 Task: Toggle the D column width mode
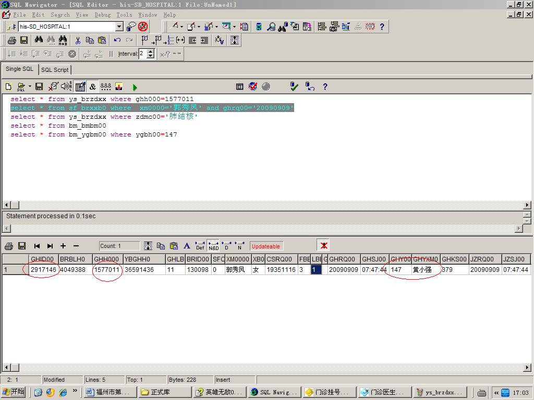pyautogui.click(x=226, y=246)
